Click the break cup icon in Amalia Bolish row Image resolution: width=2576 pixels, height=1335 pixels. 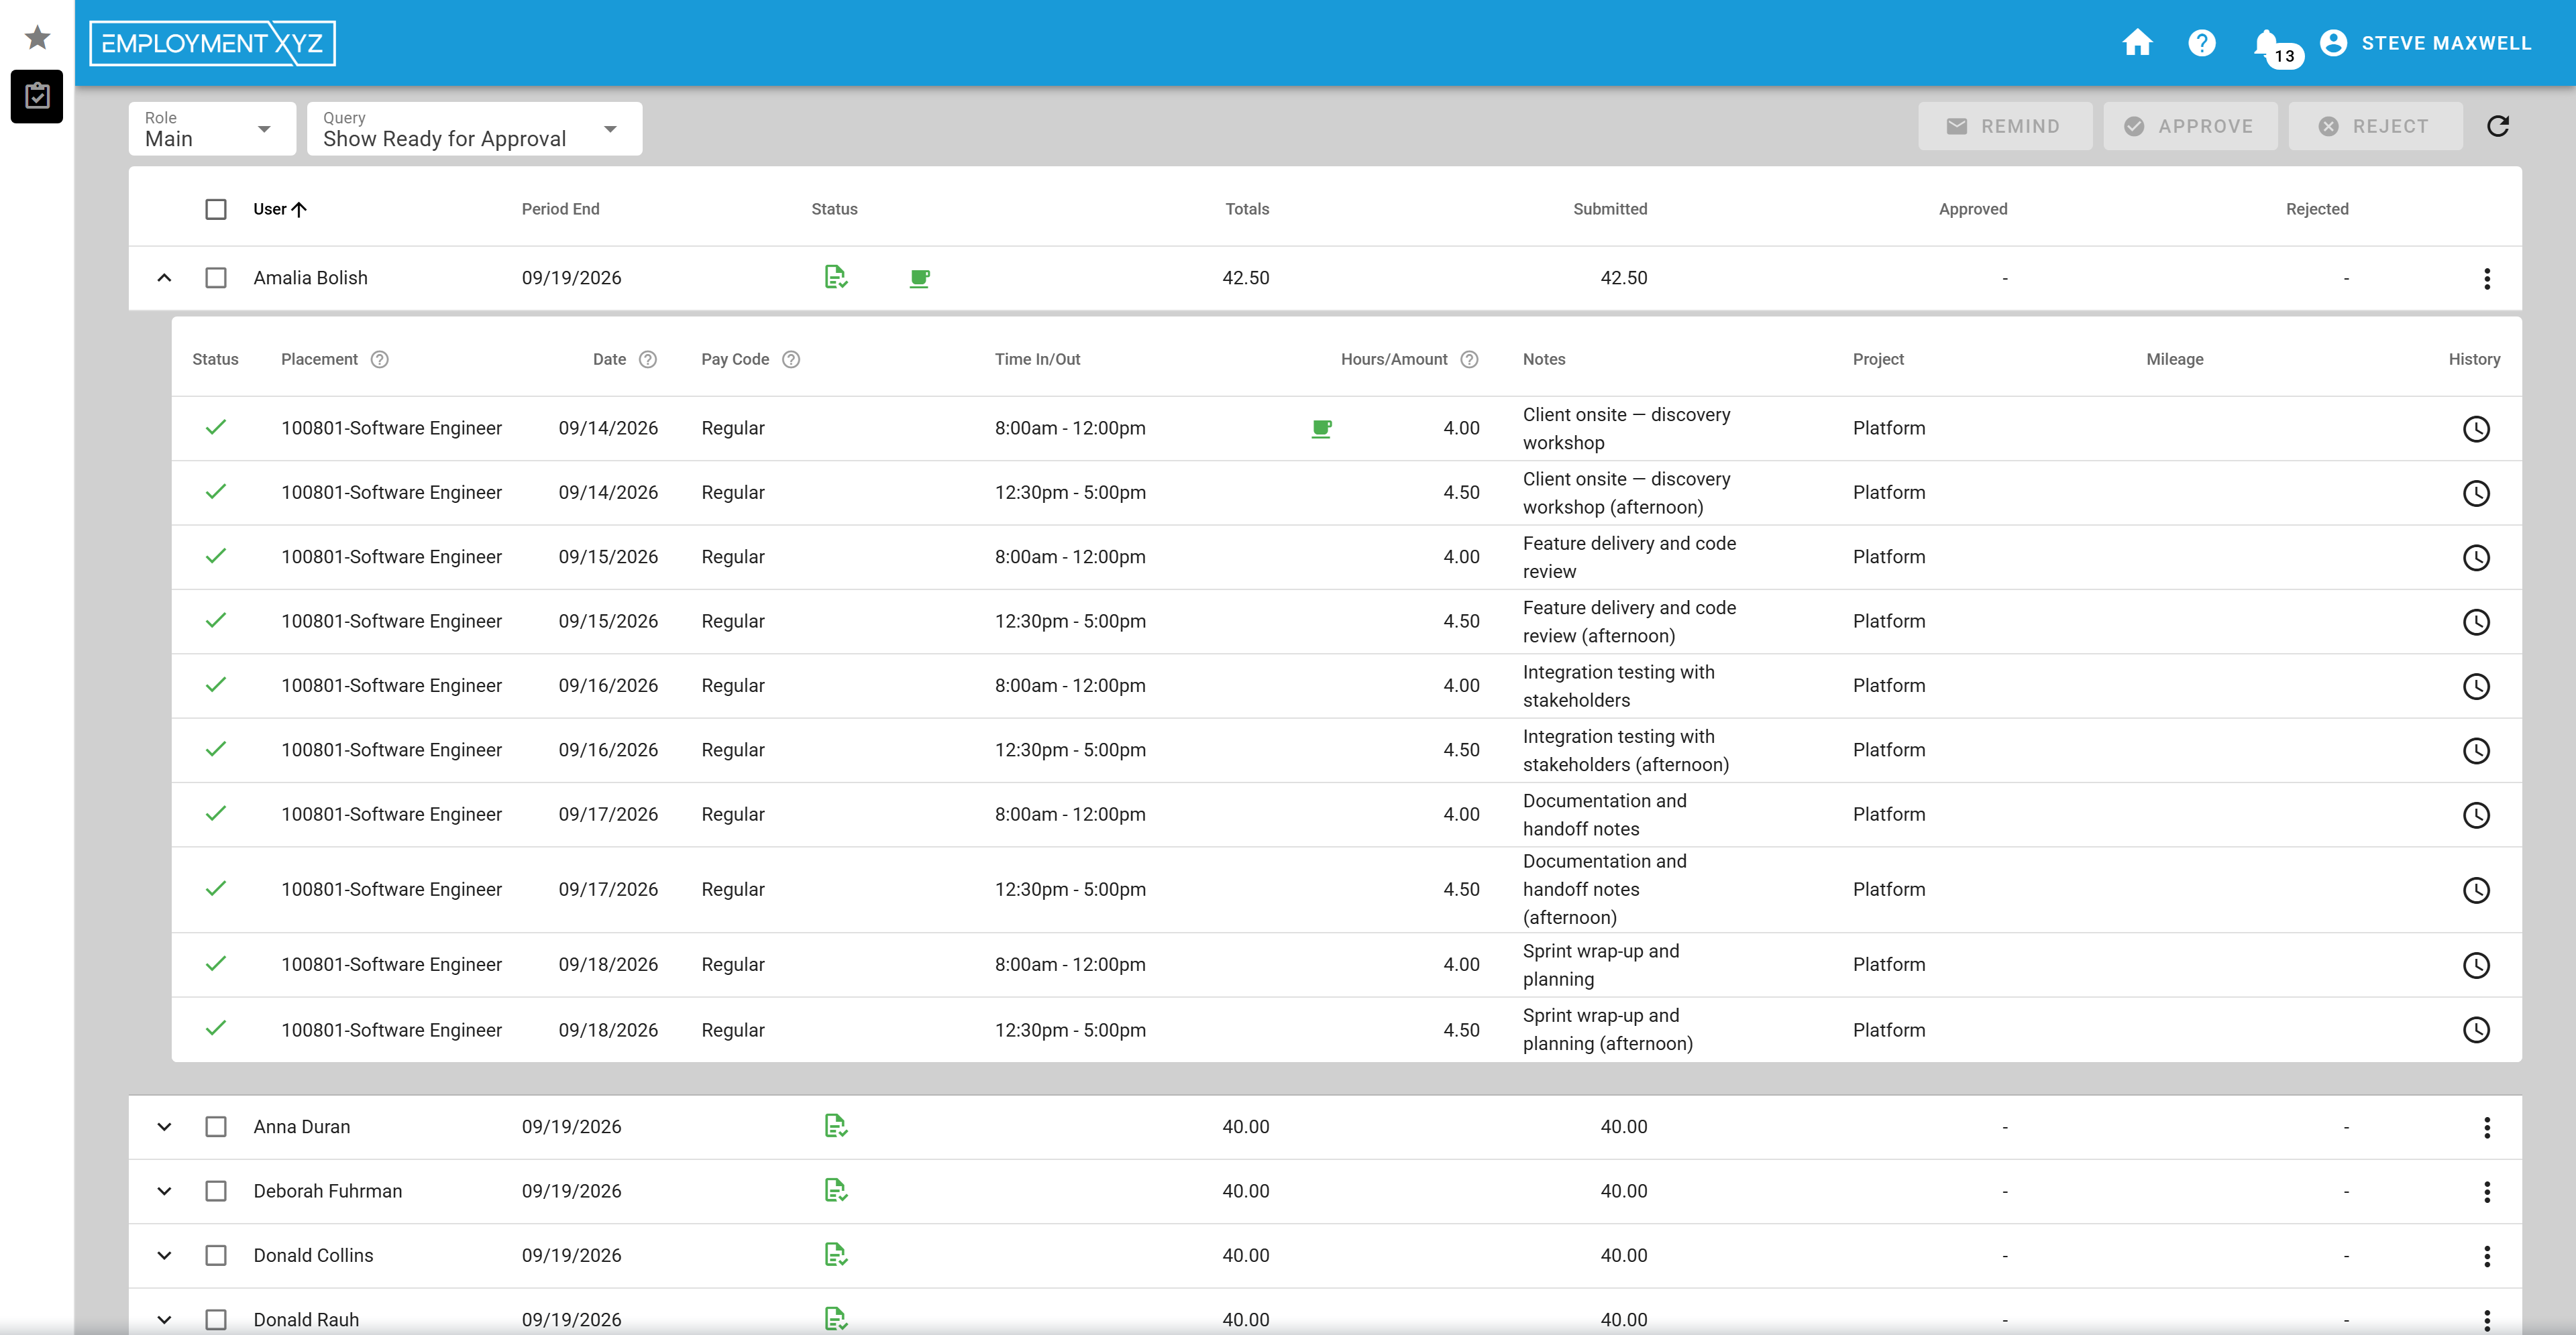tap(919, 279)
